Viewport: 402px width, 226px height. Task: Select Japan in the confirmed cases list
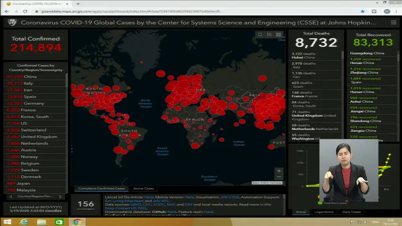coord(35,183)
